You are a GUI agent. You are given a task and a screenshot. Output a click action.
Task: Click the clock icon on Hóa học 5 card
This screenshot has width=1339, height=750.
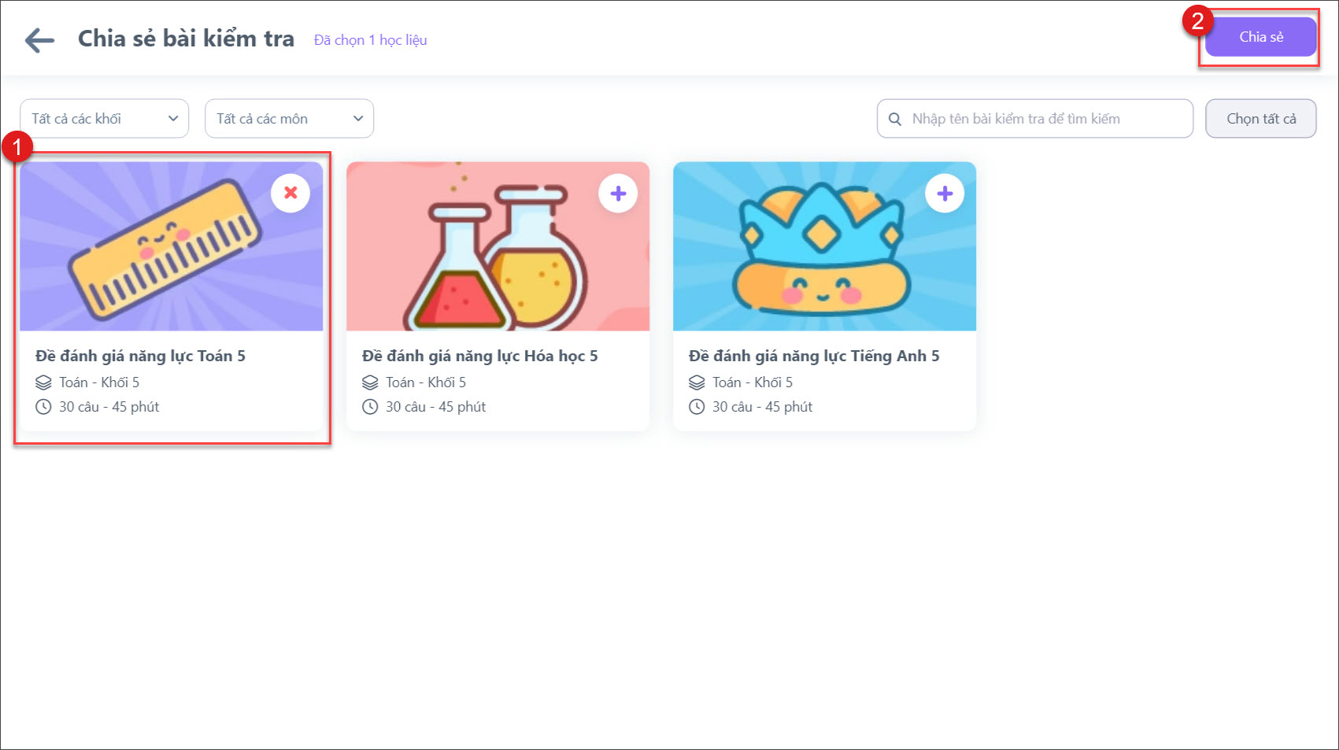(370, 407)
